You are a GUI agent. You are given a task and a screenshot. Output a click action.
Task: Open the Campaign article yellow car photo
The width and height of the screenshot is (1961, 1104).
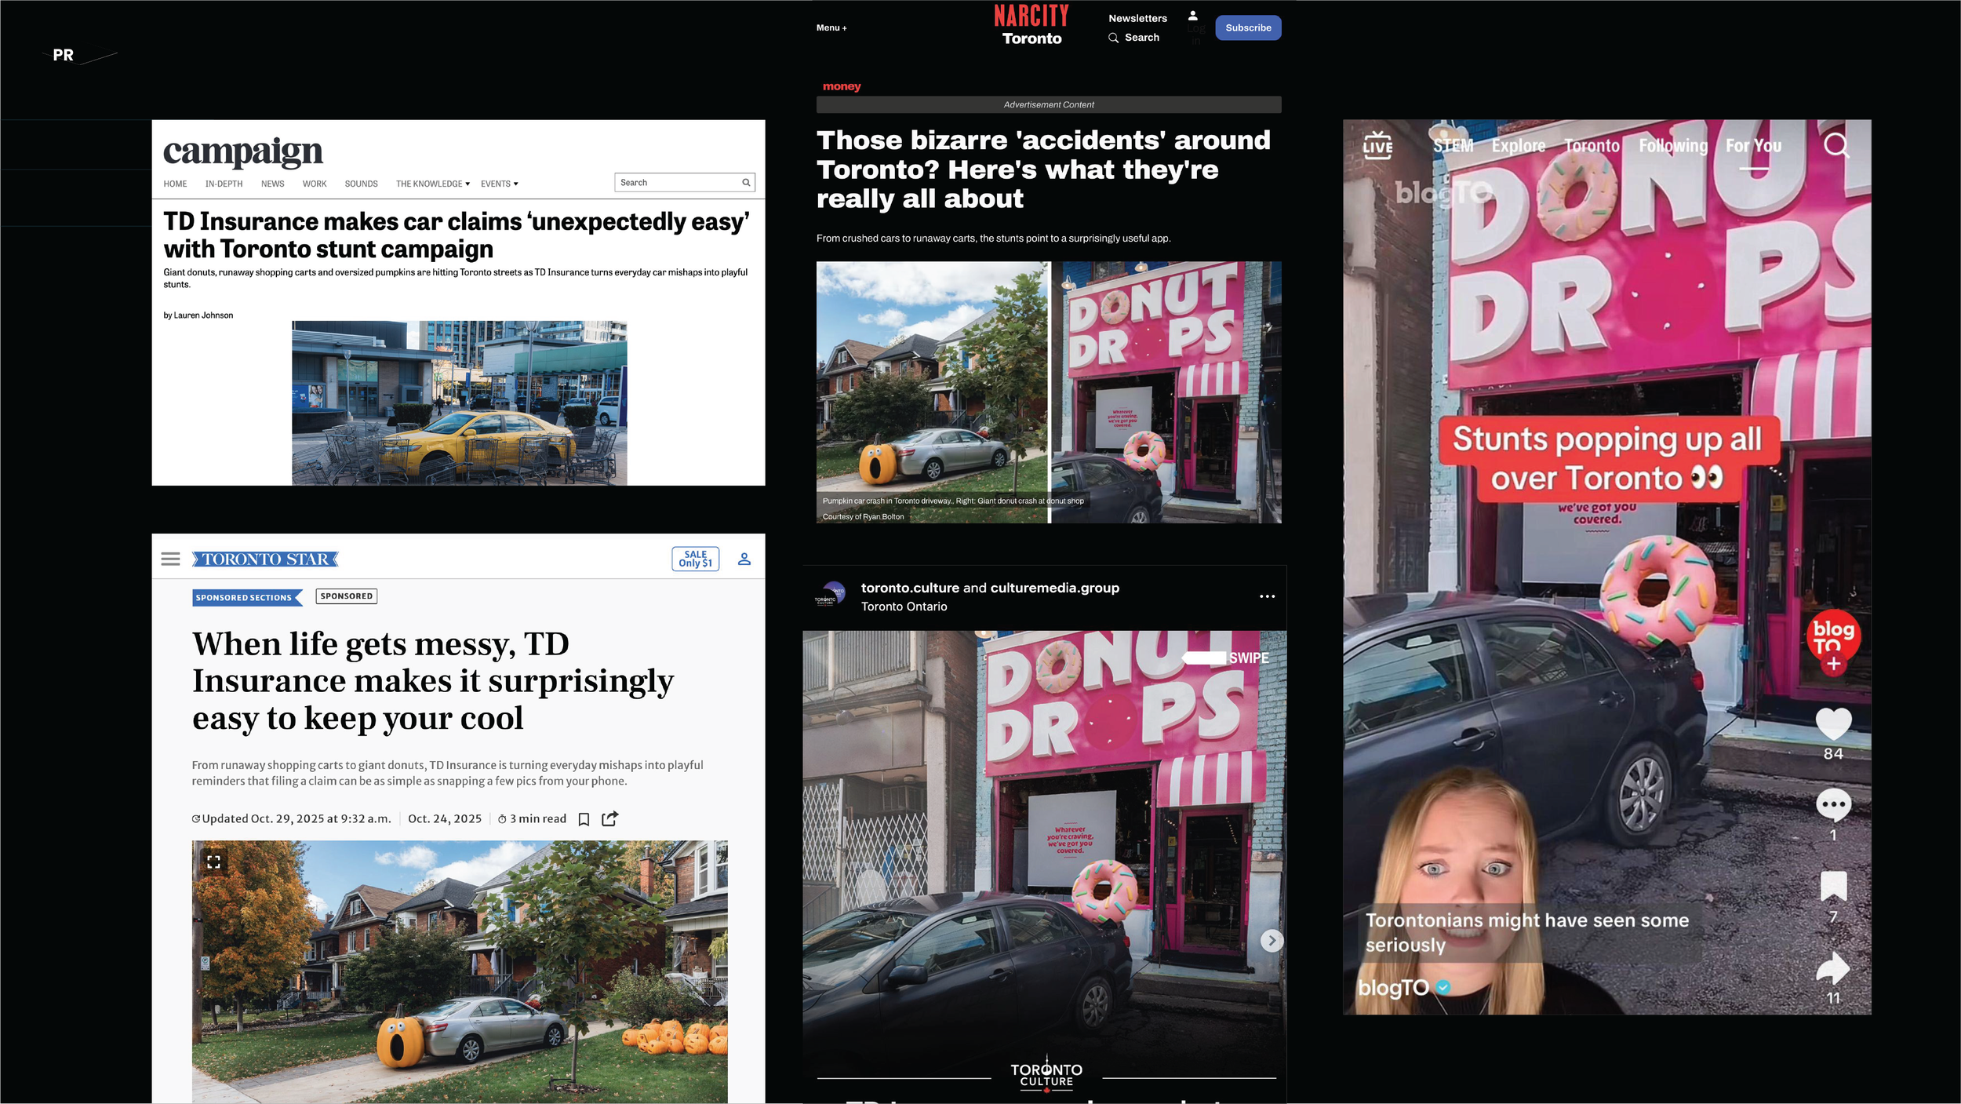[460, 403]
